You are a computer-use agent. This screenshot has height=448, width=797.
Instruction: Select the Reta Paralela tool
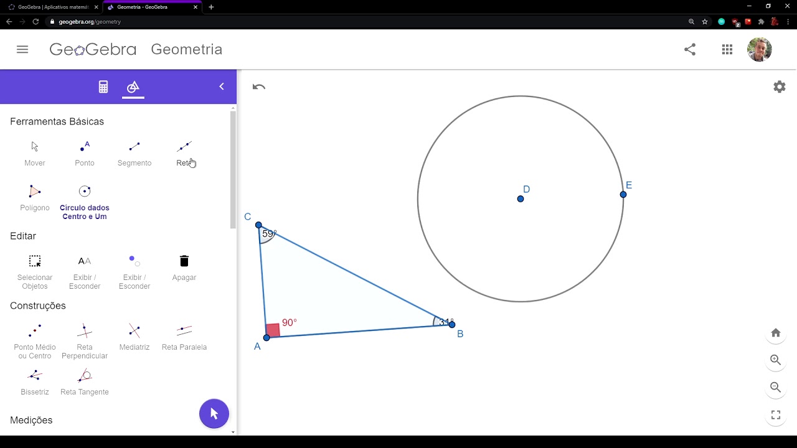184,337
